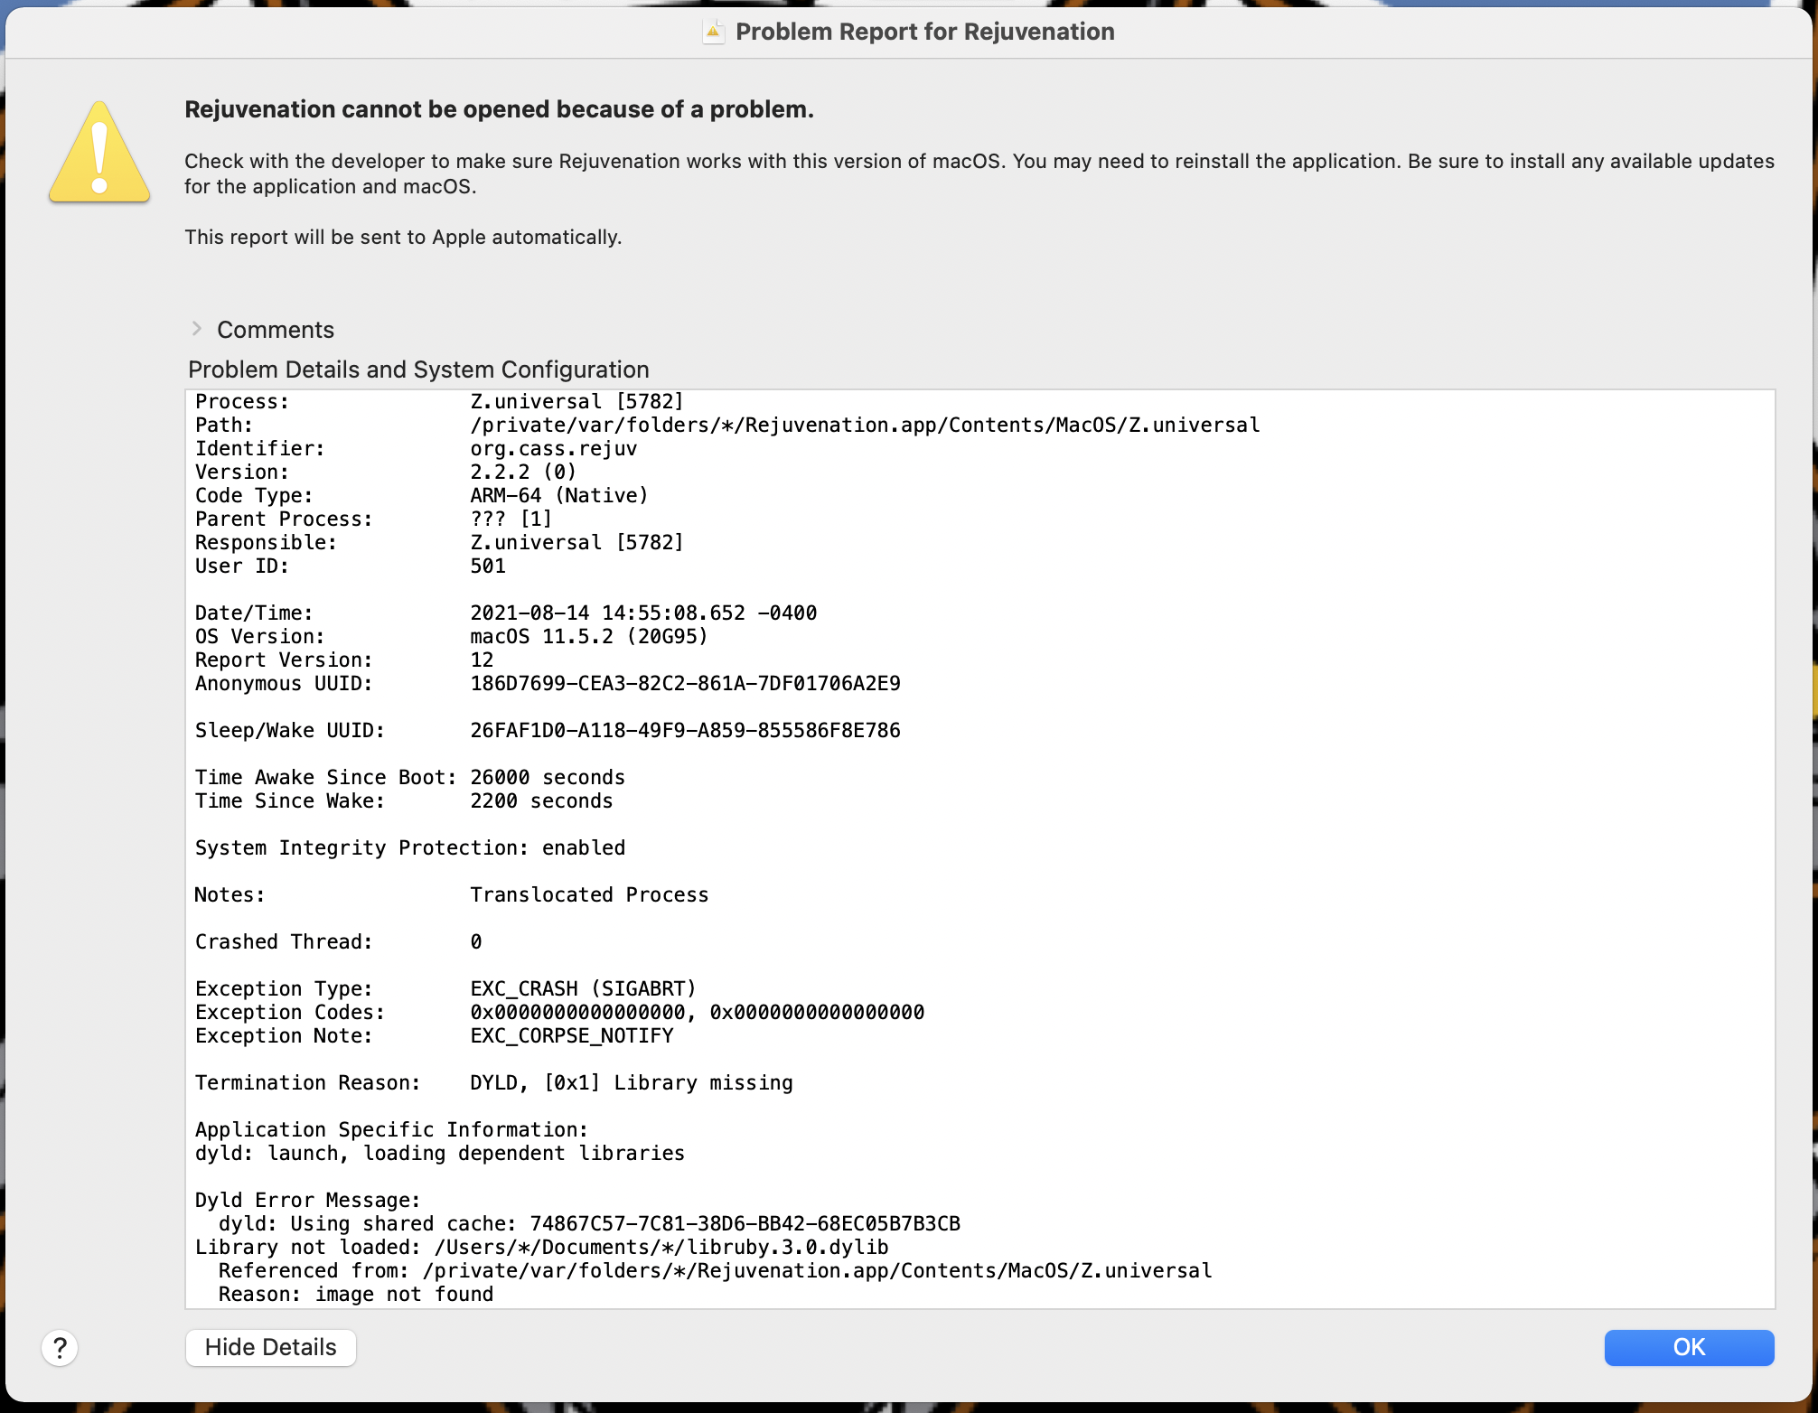1818x1413 pixels.
Task: Click 'System Integrity Protection: enabled' line
Action: (x=410, y=847)
